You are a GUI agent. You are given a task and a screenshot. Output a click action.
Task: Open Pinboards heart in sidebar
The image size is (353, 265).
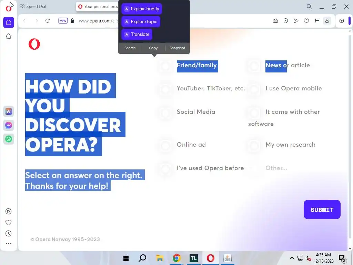(x=9, y=222)
